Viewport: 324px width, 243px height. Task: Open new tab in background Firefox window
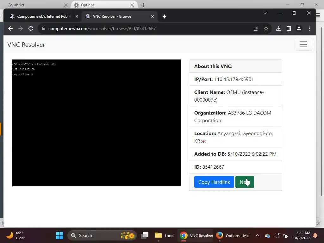point(143,5)
